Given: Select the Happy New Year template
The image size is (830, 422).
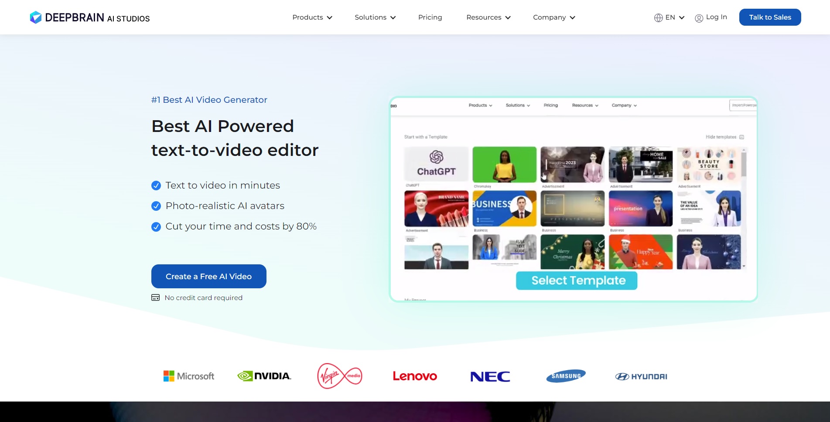Looking at the screenshot, I should (x=640, y=252).
